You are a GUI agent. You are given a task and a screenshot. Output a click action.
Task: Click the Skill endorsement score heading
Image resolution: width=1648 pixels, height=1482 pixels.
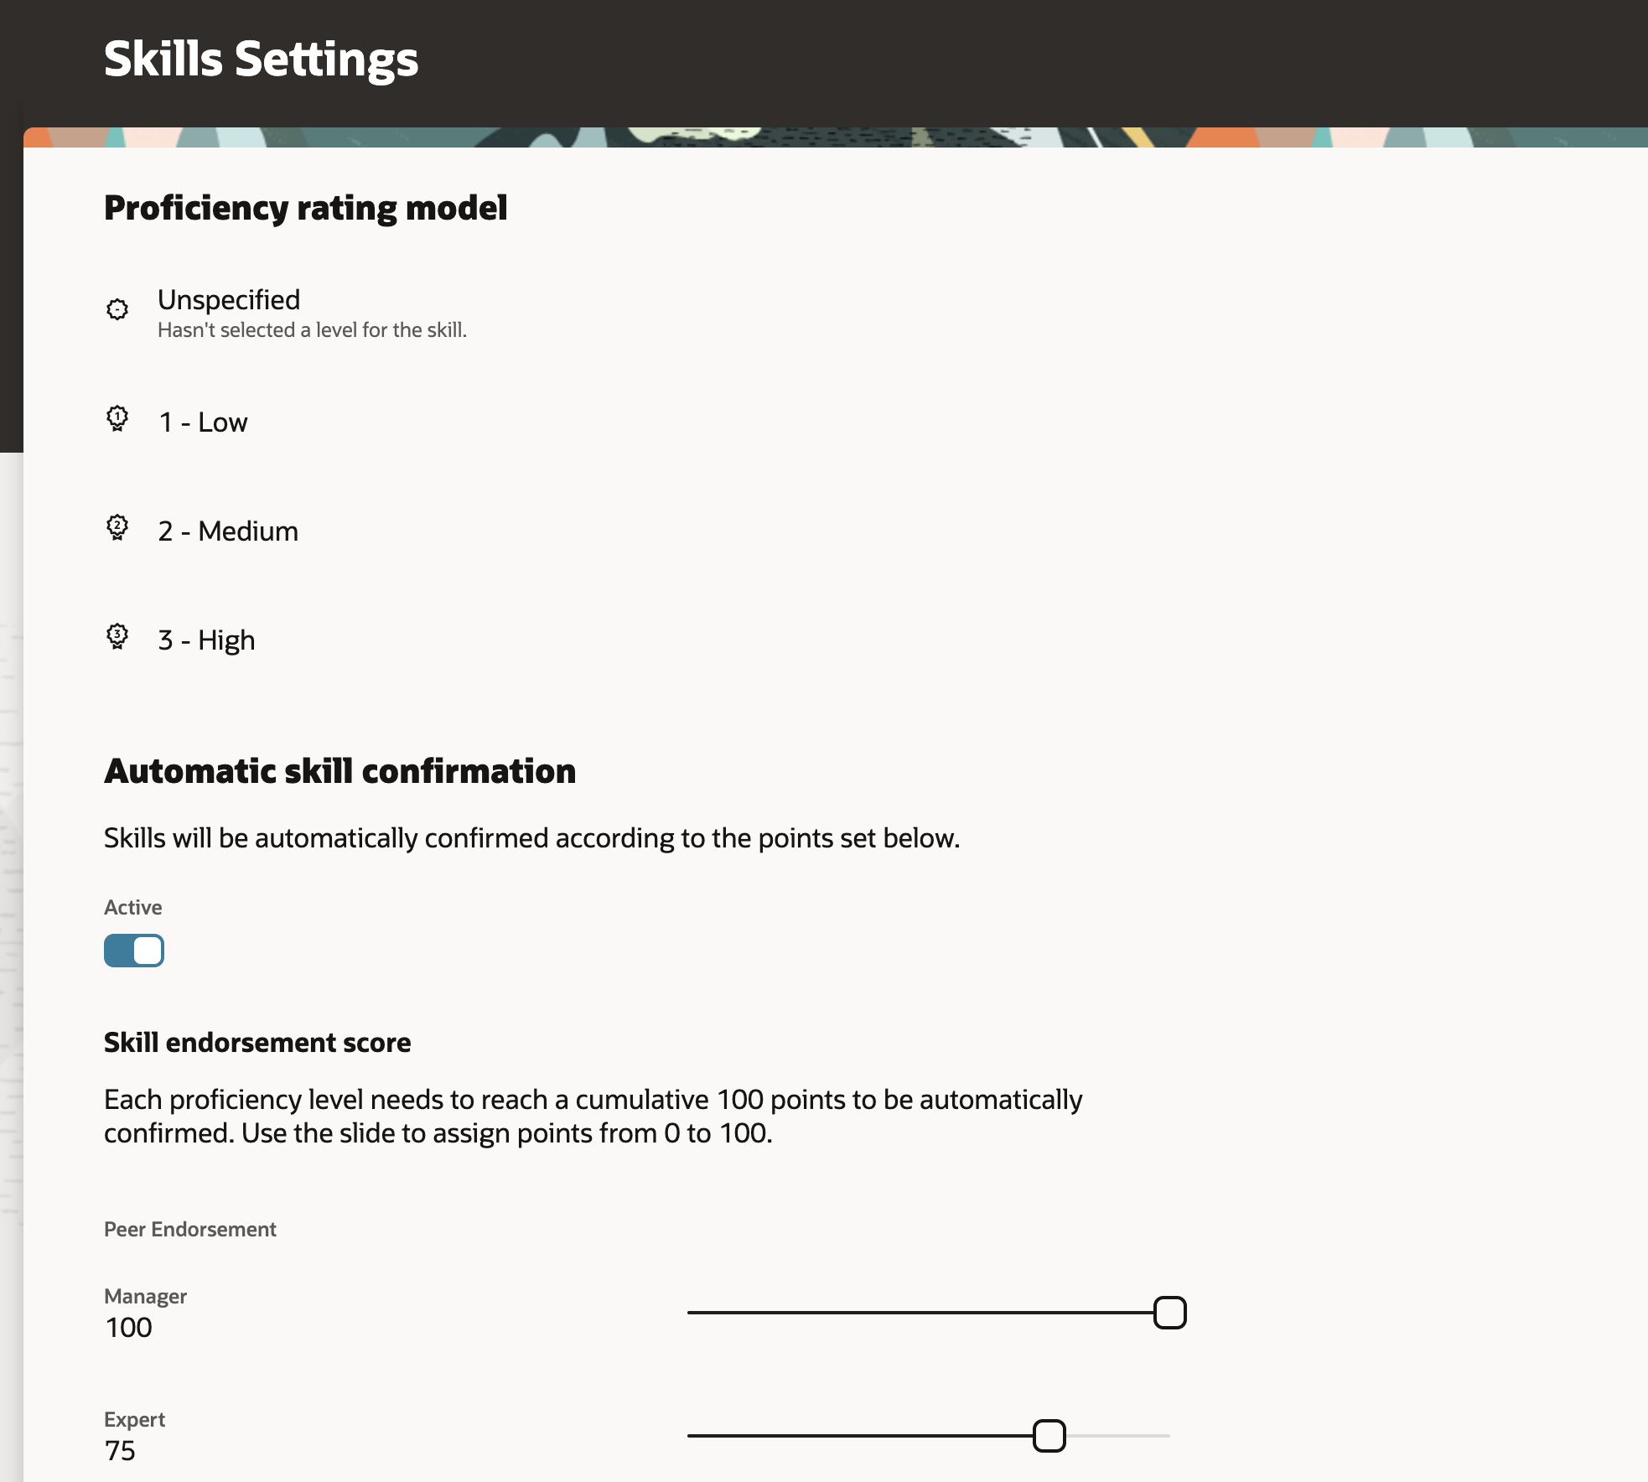(x=257, y=1042)
